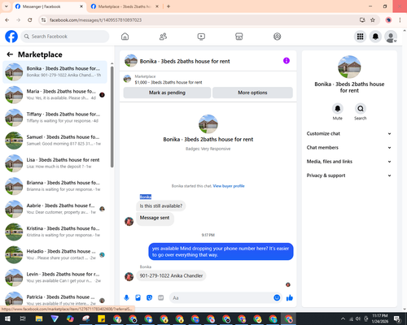Open Kristina's conversation in the list
Viewport: 407px width, 325px height.
(55, 232)
